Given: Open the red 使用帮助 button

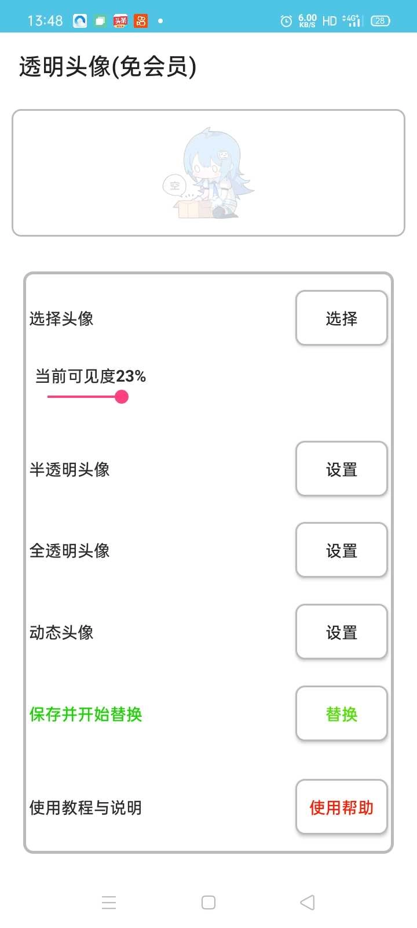Looking at the screenshot, I should pyautogui.click(x=341, y=807).
